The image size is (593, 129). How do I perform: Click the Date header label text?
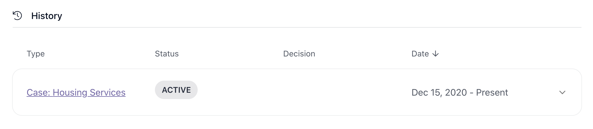[x=420, y=54]
